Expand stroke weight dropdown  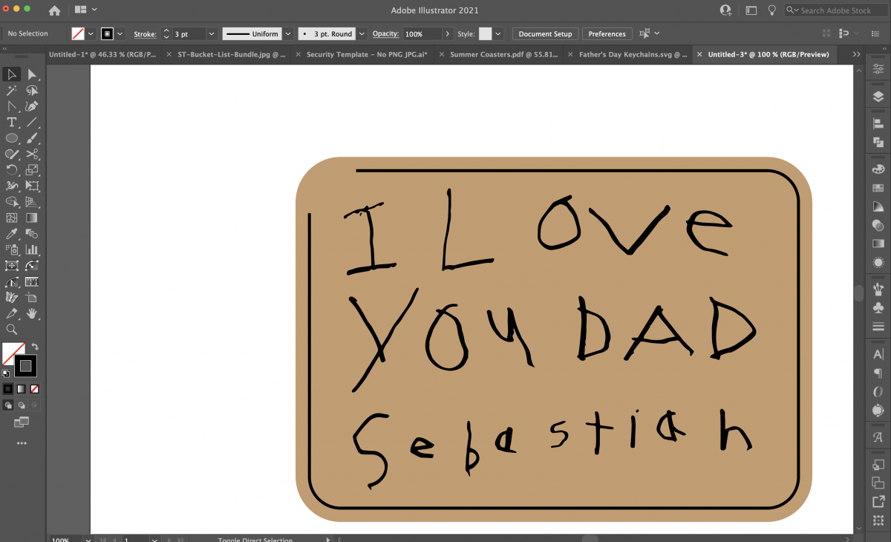click(212, 34)
